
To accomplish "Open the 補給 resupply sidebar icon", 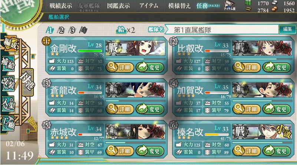I will coord(8,63).
